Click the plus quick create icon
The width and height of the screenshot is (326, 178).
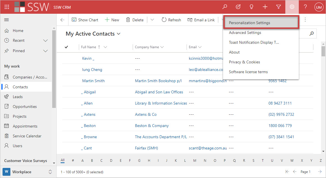click(x=265, y=7)
